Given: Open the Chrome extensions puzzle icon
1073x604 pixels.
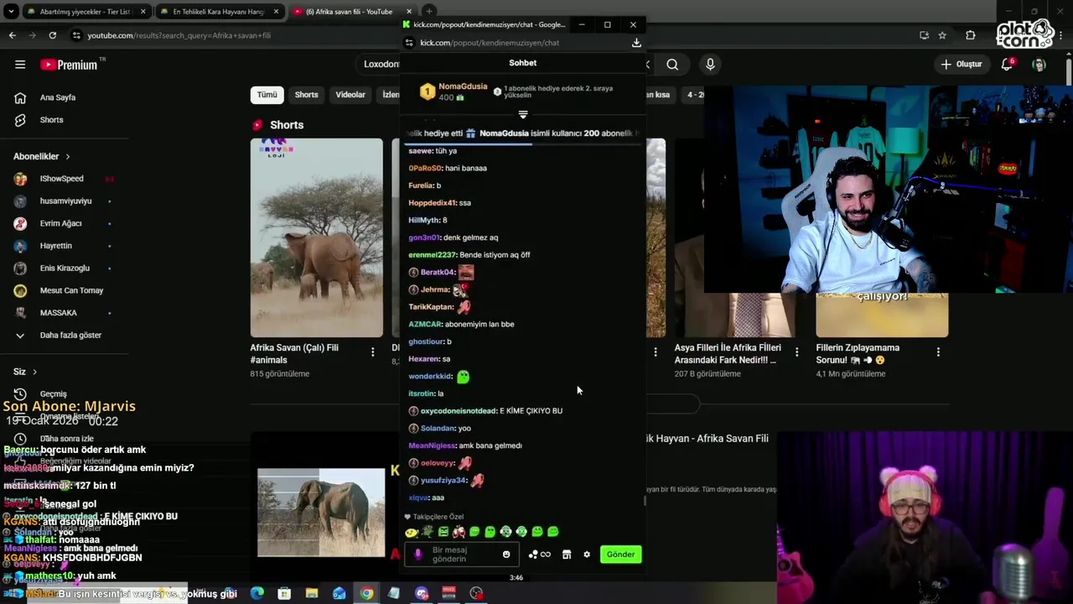Looking at the screenshot, I should tap(971, 35).
